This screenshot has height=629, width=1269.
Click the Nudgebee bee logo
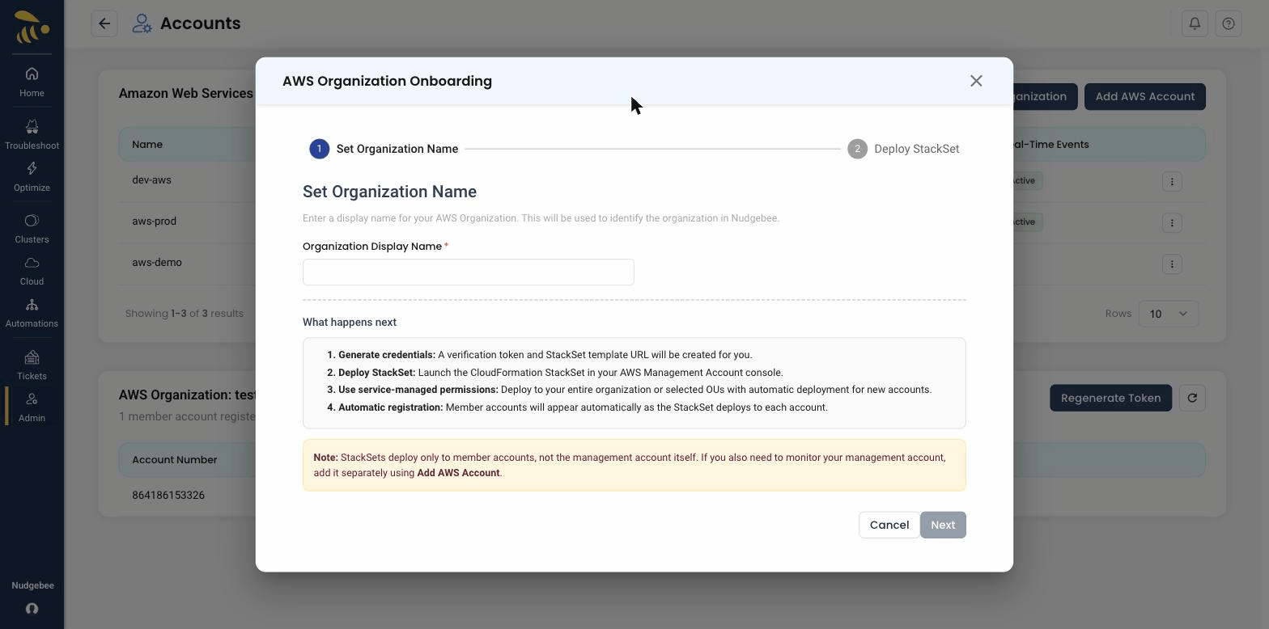pyautogui.click(x=32, y=27)
